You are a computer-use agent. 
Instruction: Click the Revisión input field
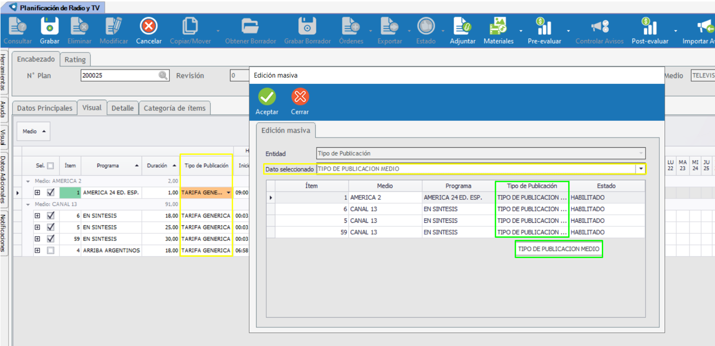[240, 75]
